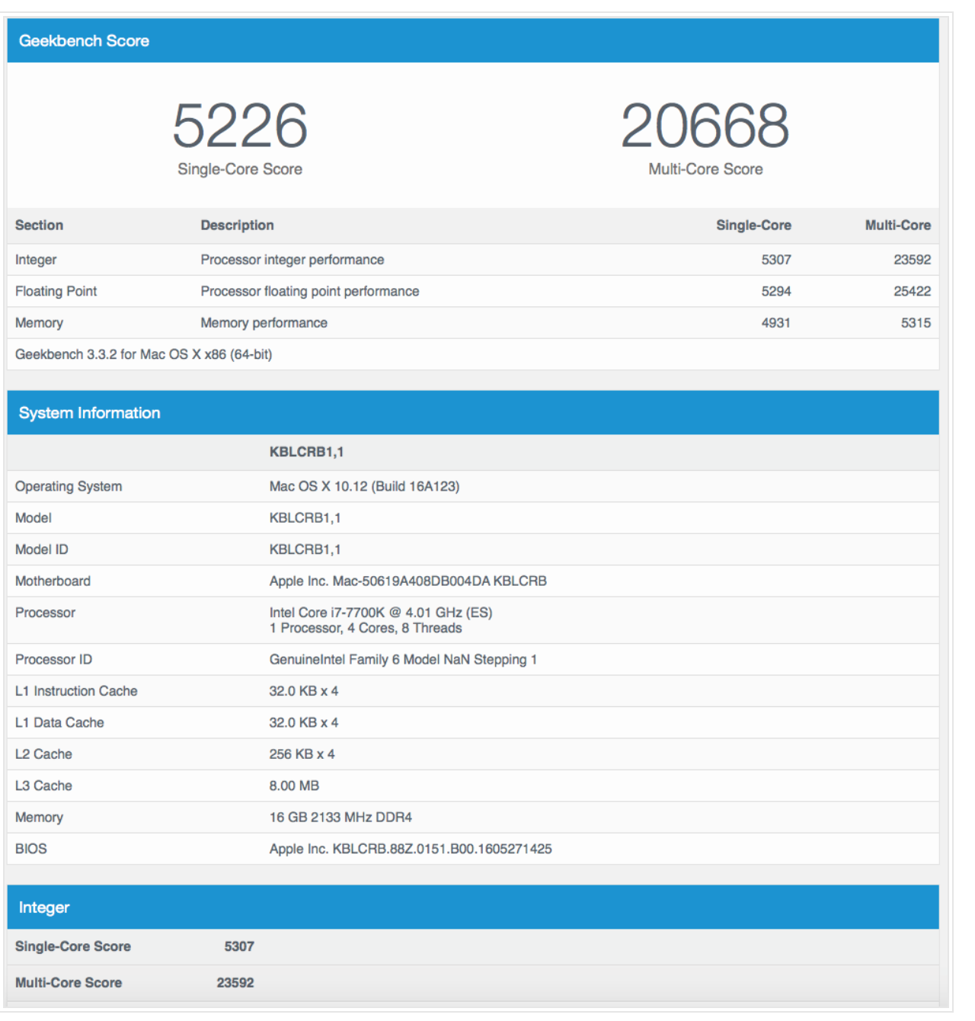Click the Processor row label

pos(45,613)
